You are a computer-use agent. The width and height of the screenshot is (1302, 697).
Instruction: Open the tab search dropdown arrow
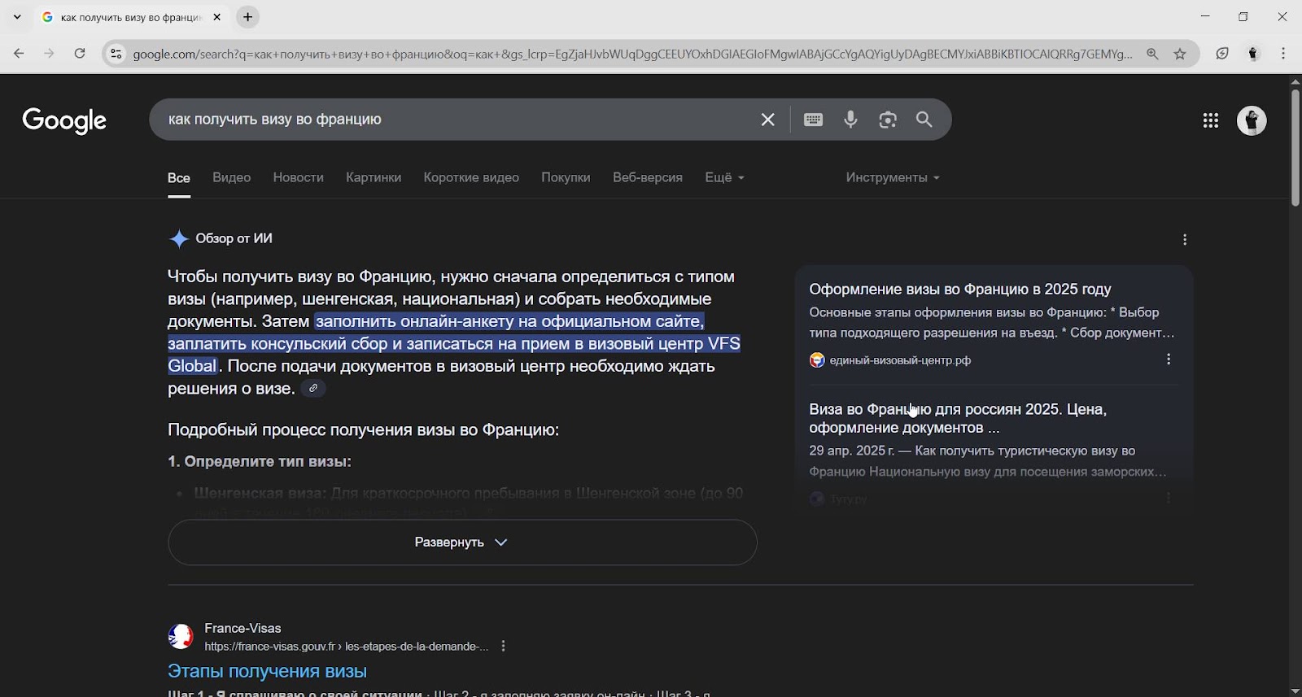(17, 17)
